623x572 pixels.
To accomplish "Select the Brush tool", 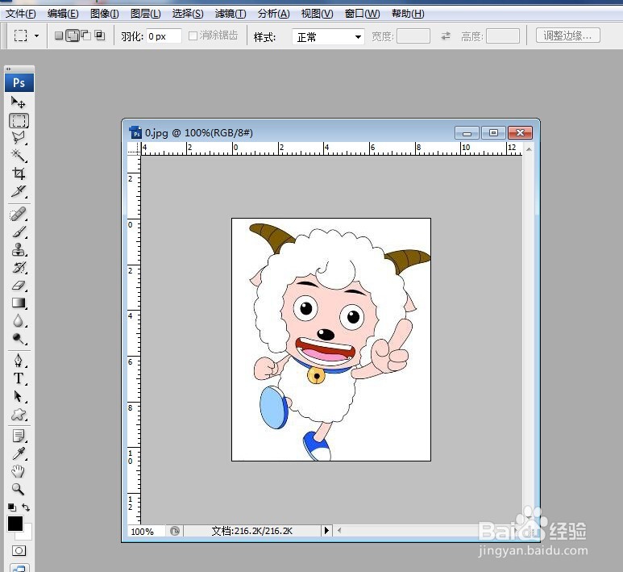I will click(19, 232).
